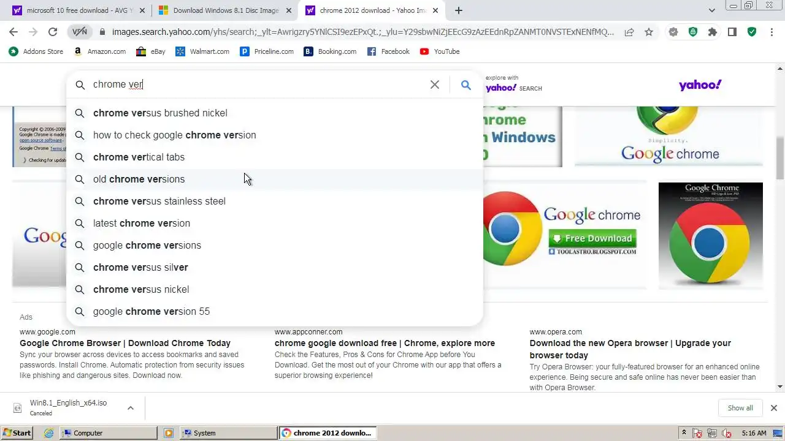
Task: Select suggestion latest chrome version
Action: click(x=275, y=223)
